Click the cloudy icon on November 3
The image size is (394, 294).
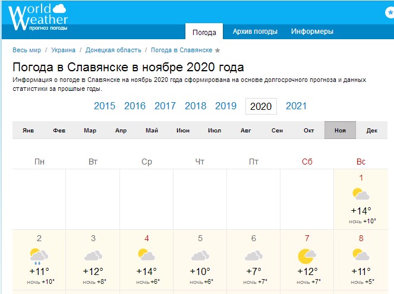93,255
